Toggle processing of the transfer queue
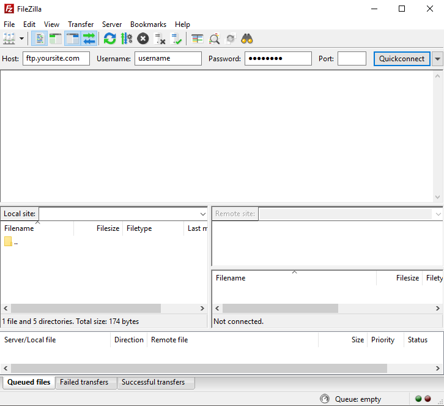 pyautogui.click(x=127, y=39)
